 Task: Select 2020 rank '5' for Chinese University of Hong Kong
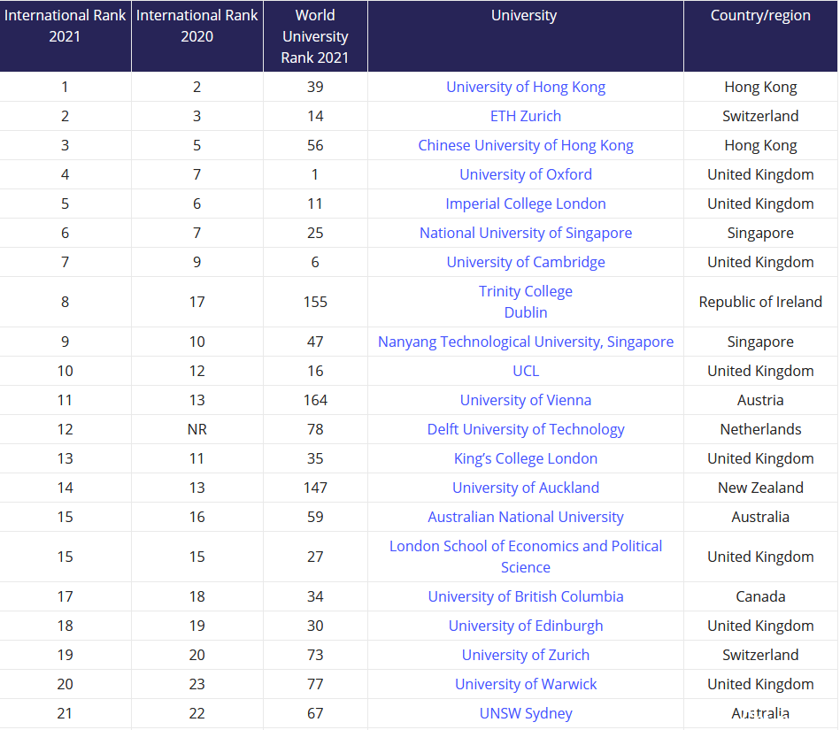coord(197,145)
